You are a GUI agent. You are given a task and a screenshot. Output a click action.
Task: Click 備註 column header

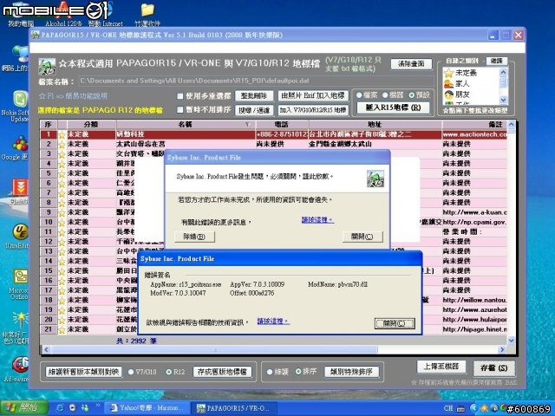coord(474,125)
